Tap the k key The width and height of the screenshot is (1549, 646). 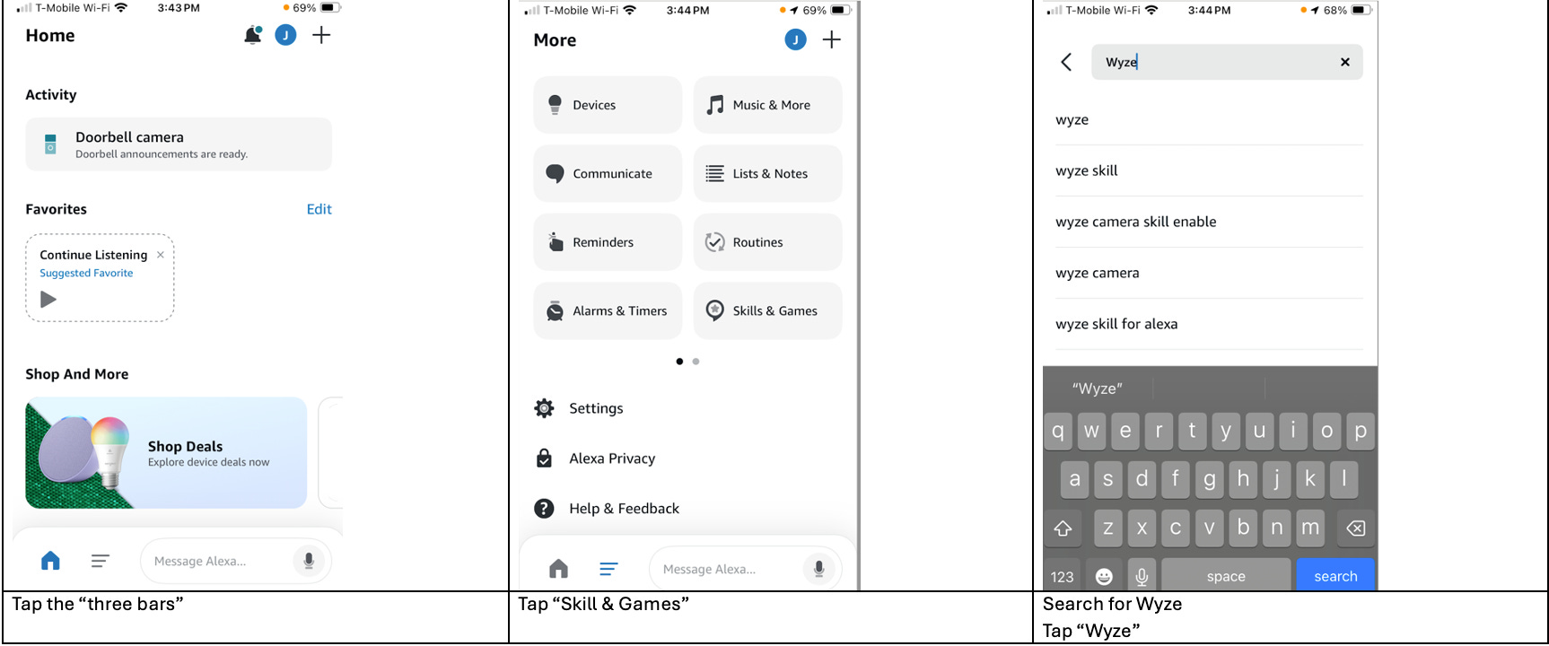click(1310, 478)
